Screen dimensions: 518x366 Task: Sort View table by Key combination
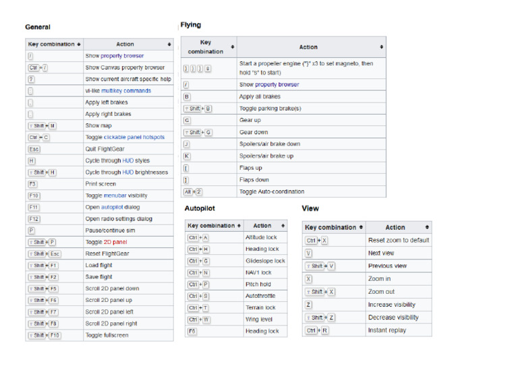361,228
